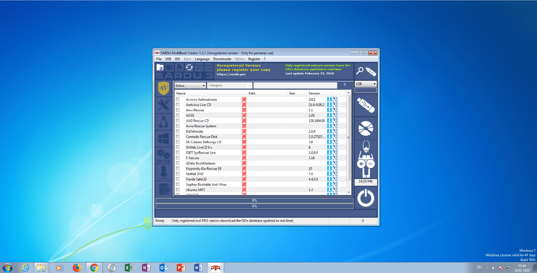Open the Language menu
Image resolution: width=537 pixels, height=273 pixels.
click(202, 59)
